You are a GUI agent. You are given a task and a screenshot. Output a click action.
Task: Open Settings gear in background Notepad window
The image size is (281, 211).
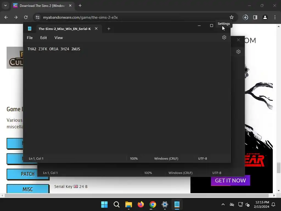coord(238,52)
